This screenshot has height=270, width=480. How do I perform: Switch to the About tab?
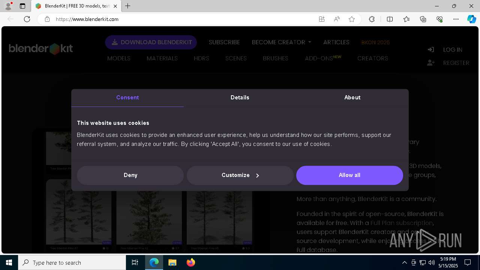(x=352, y=97)
